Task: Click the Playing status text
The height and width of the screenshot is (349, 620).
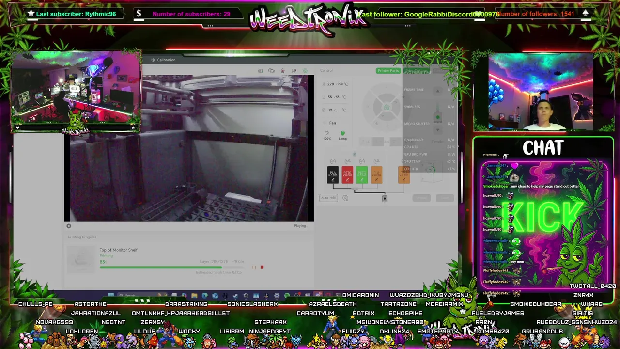Action: [300, 226]
